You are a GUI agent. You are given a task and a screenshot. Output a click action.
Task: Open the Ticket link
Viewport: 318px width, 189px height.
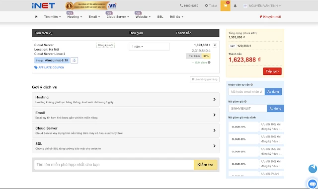211,5
